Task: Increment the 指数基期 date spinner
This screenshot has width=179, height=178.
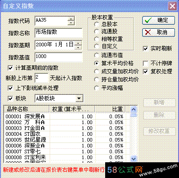Action: pyautogui.click(x=78, y=43)
